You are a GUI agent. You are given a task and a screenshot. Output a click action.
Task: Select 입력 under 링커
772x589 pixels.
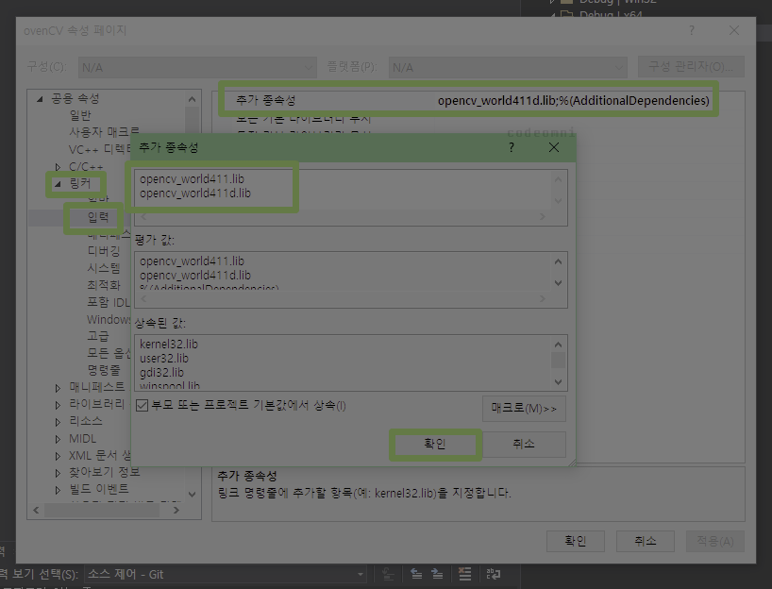click(x=97, y=217)
